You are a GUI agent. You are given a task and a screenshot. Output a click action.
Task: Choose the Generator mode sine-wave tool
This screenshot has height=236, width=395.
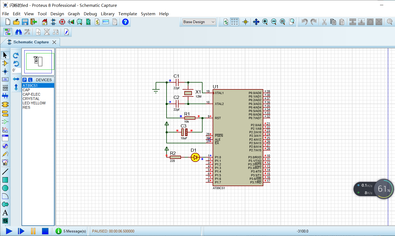pyautogui.click(x=5, y=146)
